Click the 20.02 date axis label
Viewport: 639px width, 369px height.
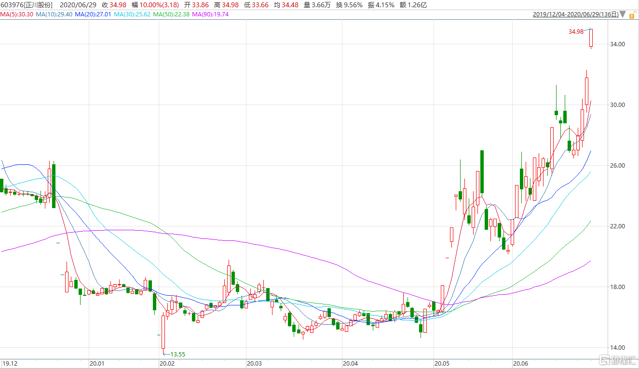click(x=167, y=364)
